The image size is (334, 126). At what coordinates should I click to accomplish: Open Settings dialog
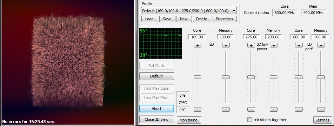322,120
